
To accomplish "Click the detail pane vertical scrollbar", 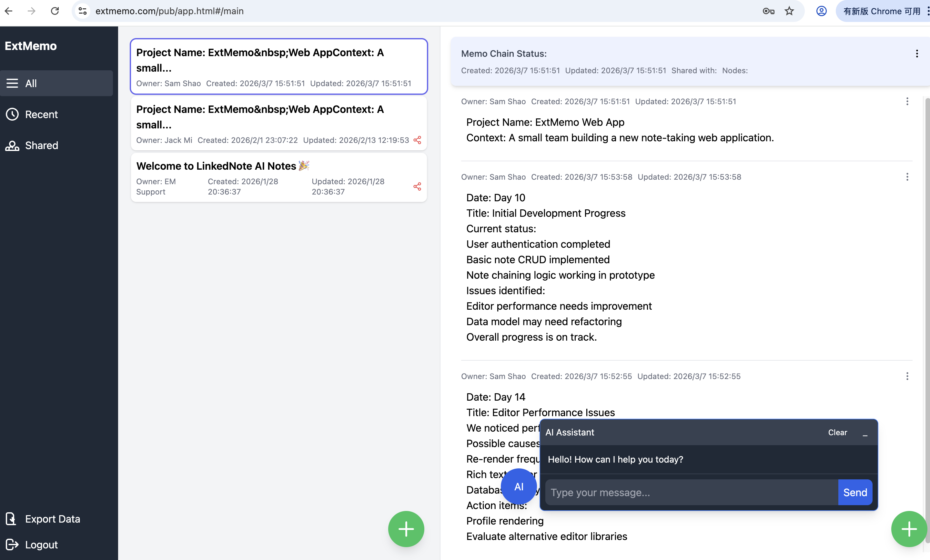I will 927,321.
